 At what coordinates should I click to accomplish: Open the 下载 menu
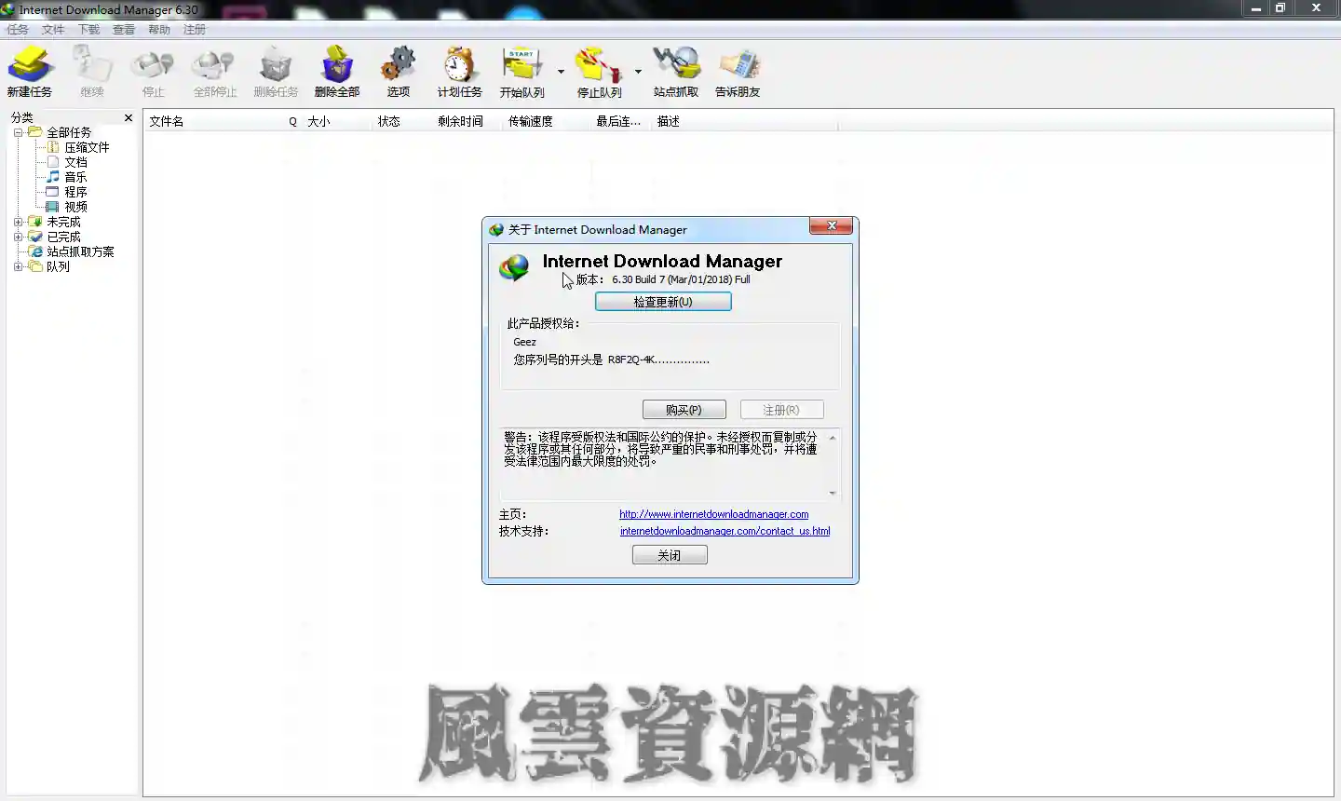pos(88,30)
